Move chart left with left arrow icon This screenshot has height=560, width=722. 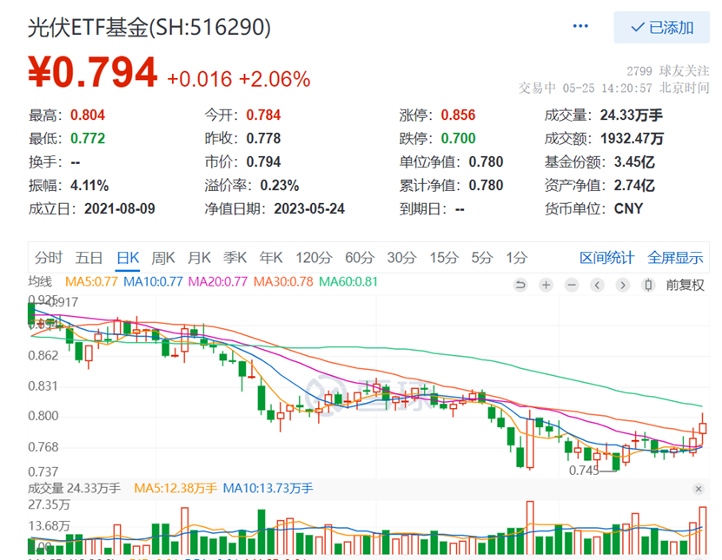[x=597, y=286]
